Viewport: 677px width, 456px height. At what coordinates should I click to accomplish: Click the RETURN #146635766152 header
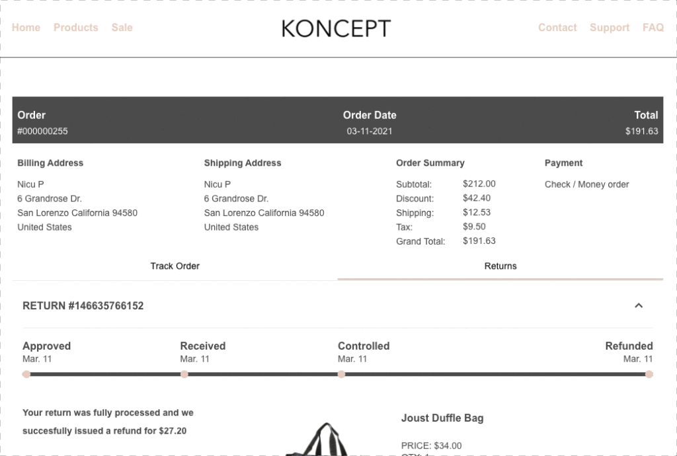(x=83, y=306)
